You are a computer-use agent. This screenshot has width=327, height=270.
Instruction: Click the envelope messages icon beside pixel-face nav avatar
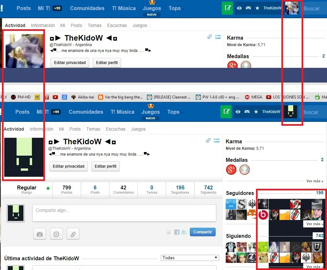click(x=247, y=112)
